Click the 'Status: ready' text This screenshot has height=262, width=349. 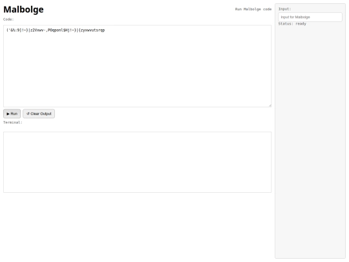(x=292, y=24)
